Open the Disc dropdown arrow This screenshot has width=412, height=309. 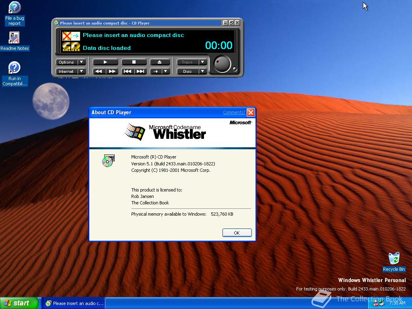(x=203, y=71)
